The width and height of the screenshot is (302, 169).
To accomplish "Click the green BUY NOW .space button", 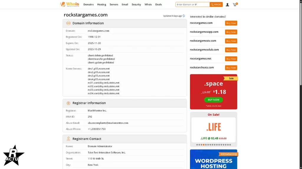I will [214, 100].
